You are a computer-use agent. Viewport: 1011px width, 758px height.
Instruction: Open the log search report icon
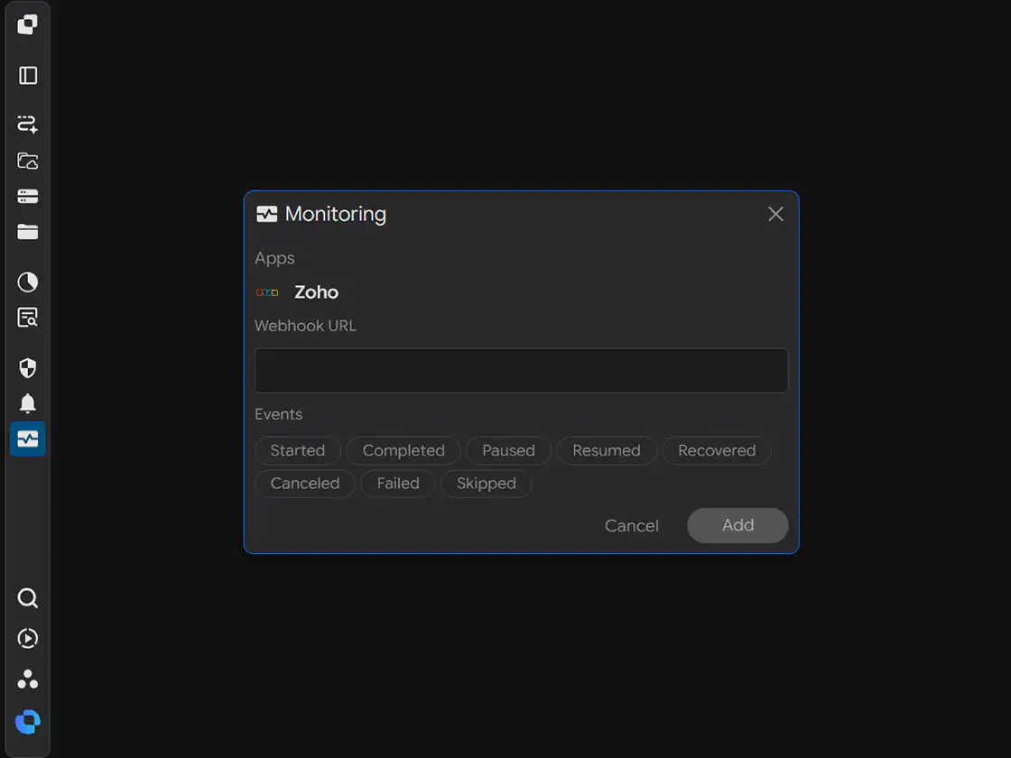click(x=28, y=317)
